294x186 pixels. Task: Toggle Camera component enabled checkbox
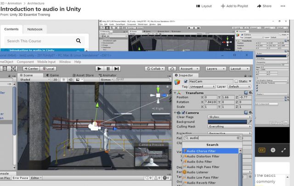[x=183, y=112]
